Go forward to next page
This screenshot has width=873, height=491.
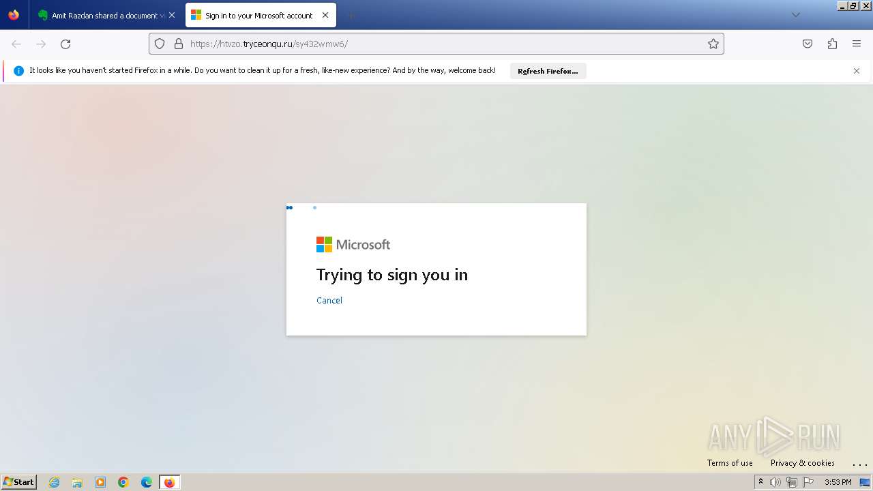click(x=41, y=44)
